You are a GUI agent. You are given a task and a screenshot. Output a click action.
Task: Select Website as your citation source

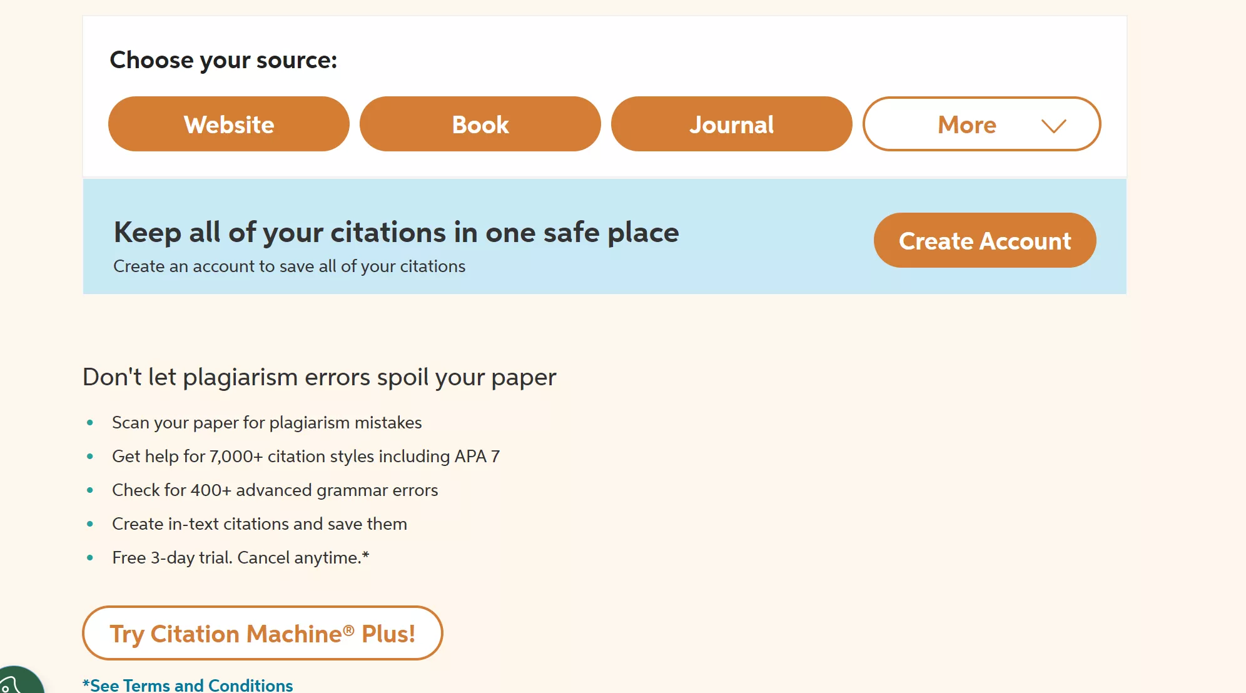pos(228,124)
